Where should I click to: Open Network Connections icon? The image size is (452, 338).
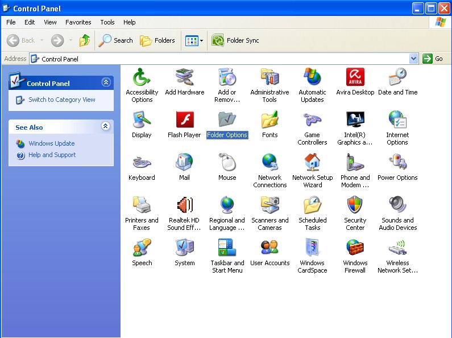point(270,162)
